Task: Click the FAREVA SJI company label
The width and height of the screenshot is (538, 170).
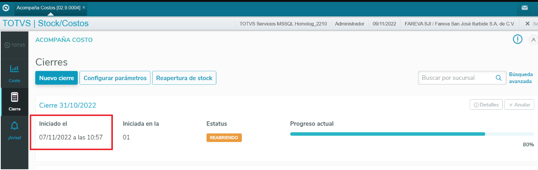Action: pyautogui.click(x=460, y=24)
